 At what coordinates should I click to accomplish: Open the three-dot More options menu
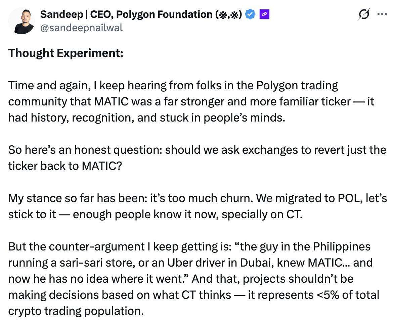(x=382, y=14)
